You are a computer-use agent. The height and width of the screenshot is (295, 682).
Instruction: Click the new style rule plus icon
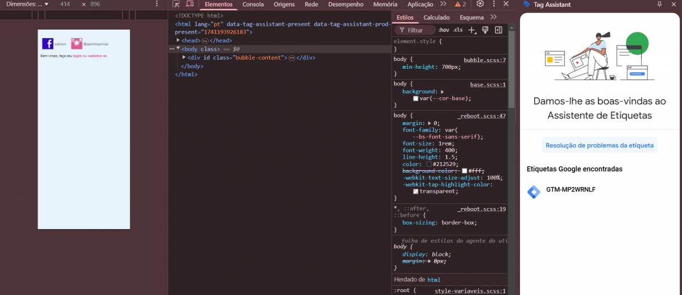tap(471, 30)
